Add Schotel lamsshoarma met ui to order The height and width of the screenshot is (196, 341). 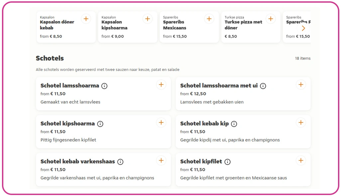(x=301, y=85)
